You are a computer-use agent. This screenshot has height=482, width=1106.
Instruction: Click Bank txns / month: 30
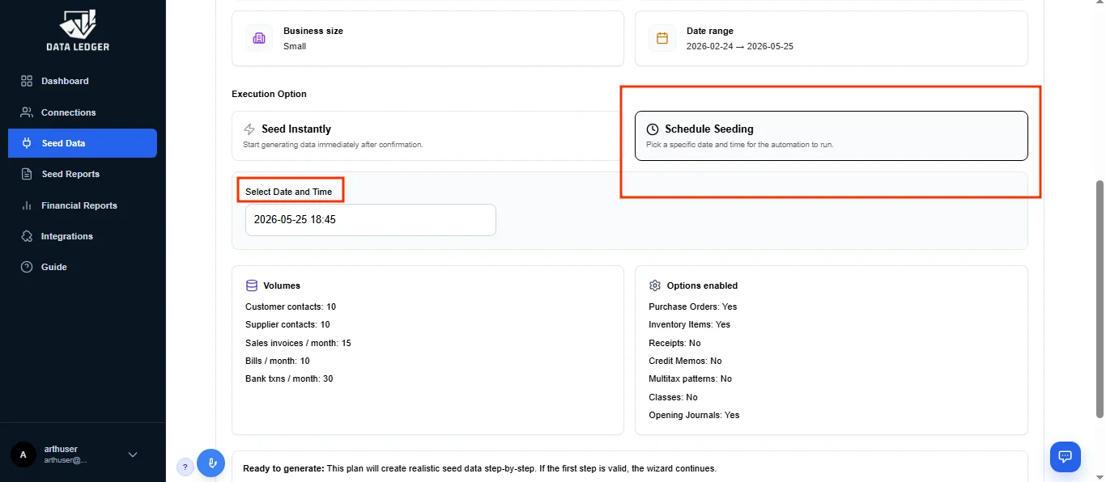(x=289, y=378)
